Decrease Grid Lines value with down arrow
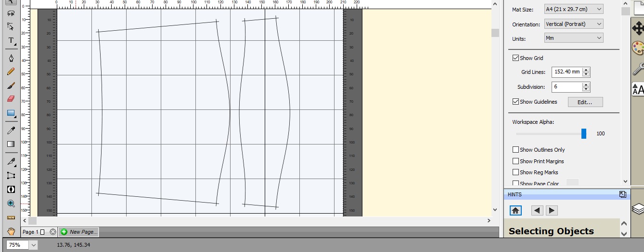The height and width of the screenshot is (252, 644). tap(586, 75)
